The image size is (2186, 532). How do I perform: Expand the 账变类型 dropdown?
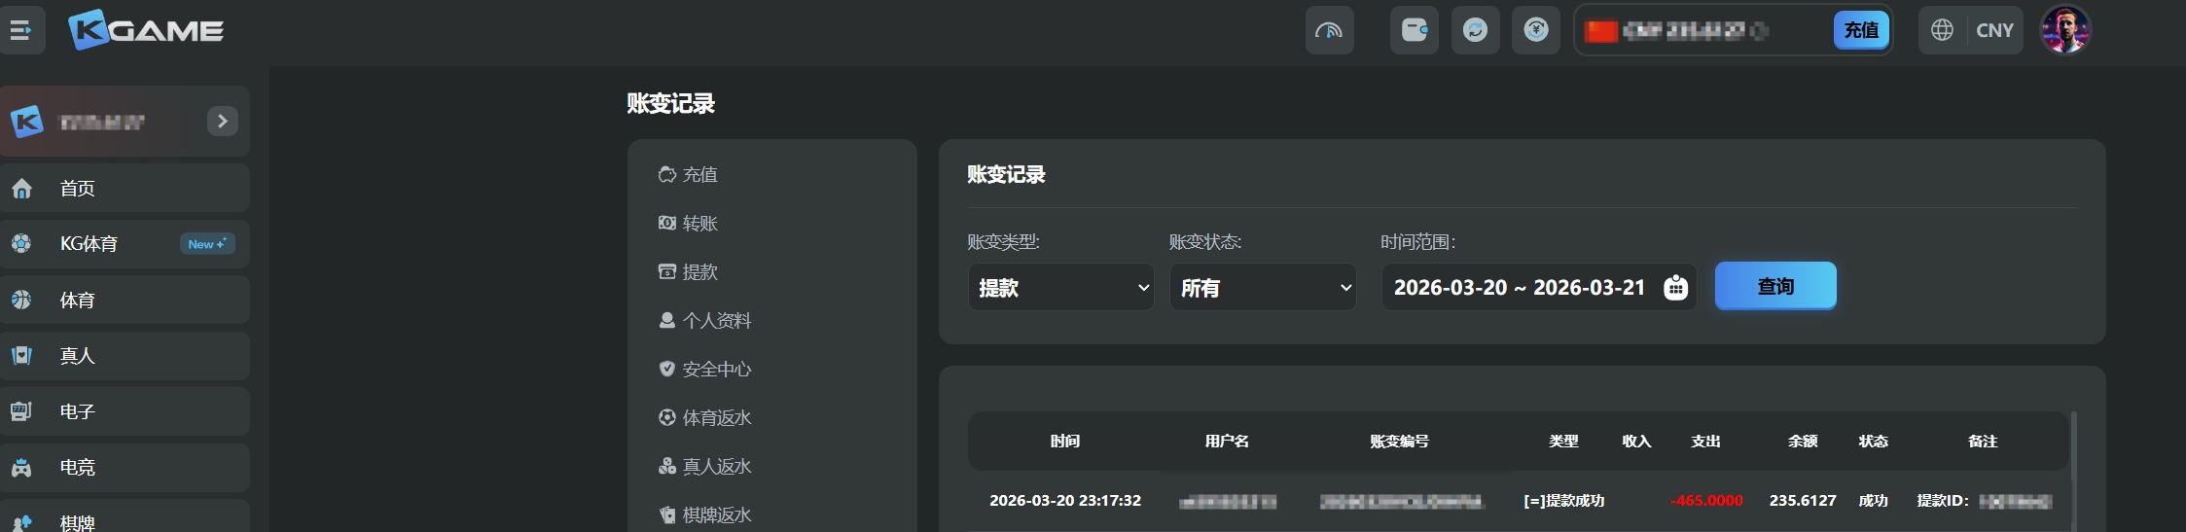(1060, 288)
